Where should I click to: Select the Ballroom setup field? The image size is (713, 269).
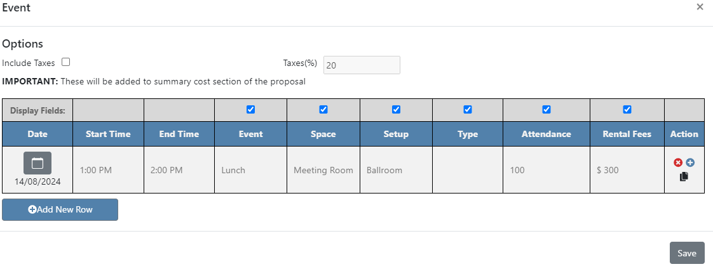[x=396, y=170]
